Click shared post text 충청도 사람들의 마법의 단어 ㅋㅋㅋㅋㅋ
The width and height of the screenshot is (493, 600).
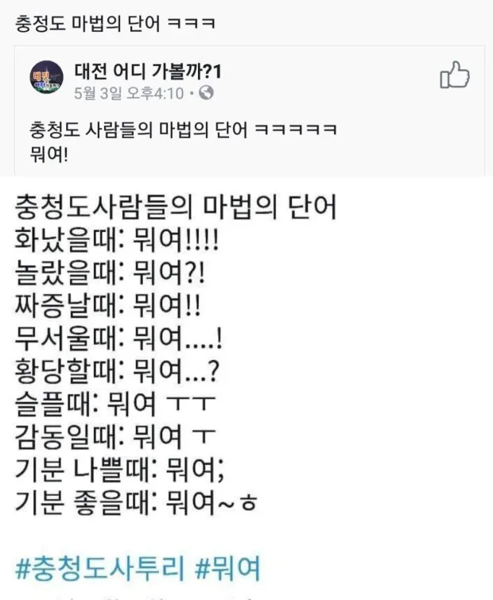[184, 130]
